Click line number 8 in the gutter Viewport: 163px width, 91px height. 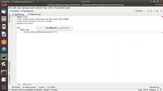click(x=12, y=32)
